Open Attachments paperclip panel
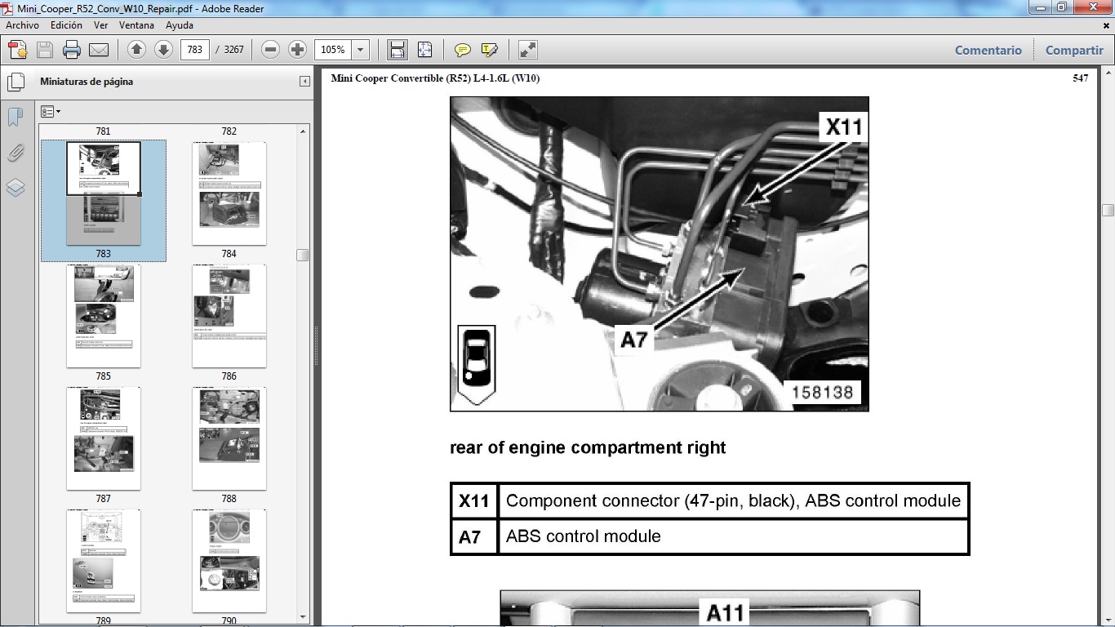Image resolution: width=1115 pixels, height=627 pixels. pyautogui.click(x=15, y=153)
